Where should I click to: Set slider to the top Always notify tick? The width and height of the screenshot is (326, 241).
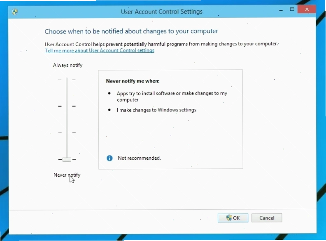(67, 80)
